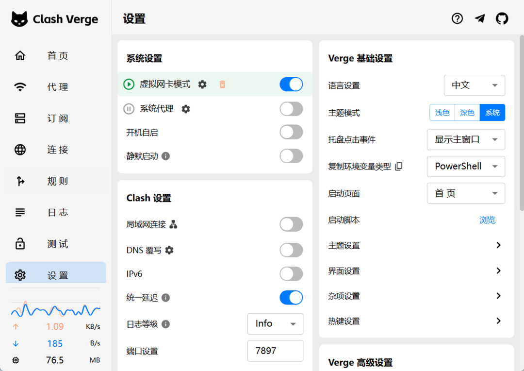Open gear settings for 虚拟网卡模式

(x=202, y=84)
